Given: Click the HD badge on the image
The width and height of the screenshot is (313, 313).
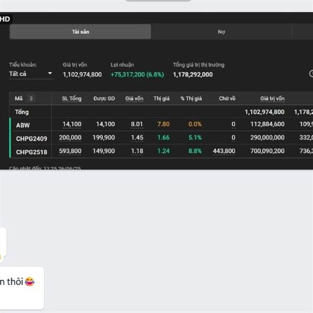Looking at the screenshot, I should (5, 19).
